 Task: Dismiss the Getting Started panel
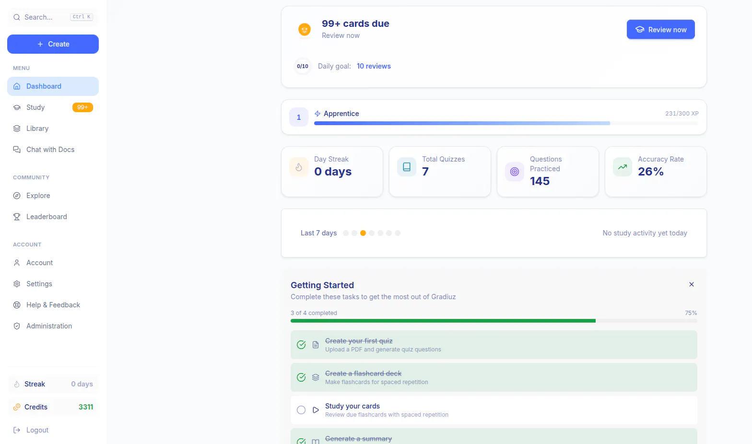[692, 284]
